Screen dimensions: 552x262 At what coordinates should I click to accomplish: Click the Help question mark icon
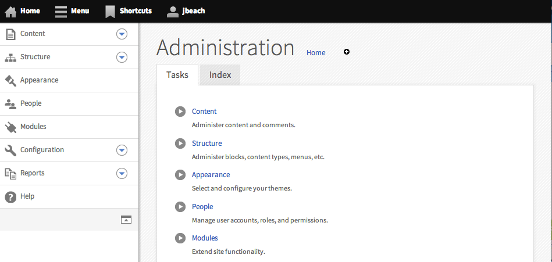pyautogui.click(x=10, y=197)
